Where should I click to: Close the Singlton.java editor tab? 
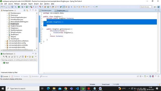tap(67, 10)
